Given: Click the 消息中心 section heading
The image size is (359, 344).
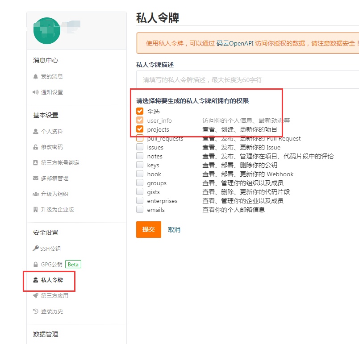Looking at the screenshot, I should [x=46, y=60].
